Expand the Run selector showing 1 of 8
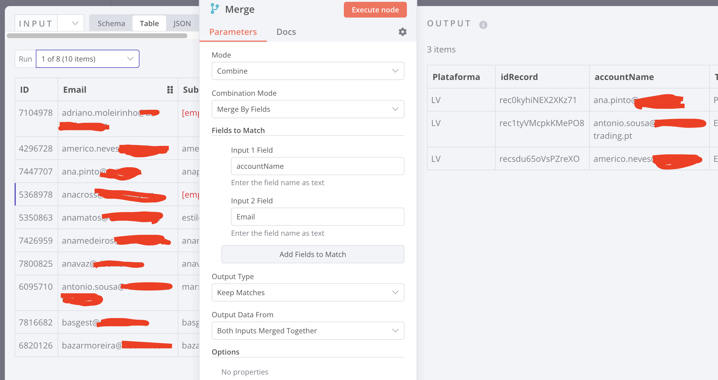This screenshot has height=380, width=718. pos(87,59)
